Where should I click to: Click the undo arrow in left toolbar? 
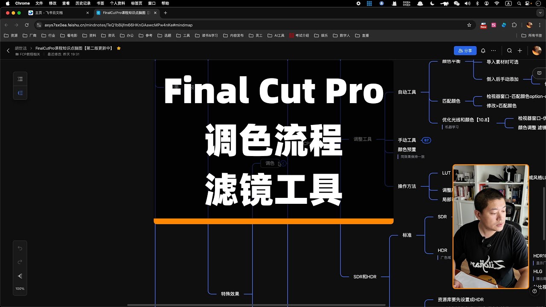tap(20, 248)
